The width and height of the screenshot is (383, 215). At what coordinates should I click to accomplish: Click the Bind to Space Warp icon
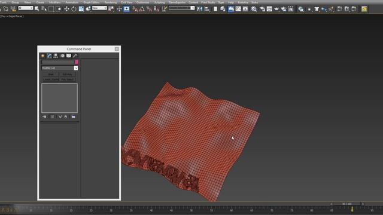pos(13,9)
